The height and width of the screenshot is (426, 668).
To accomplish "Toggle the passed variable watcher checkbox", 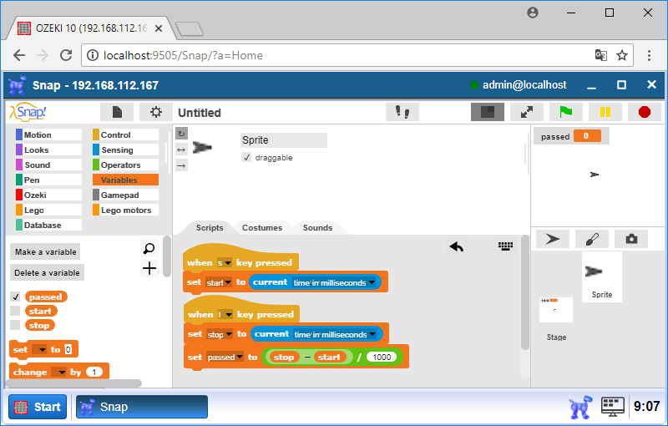I will point(15,297).
